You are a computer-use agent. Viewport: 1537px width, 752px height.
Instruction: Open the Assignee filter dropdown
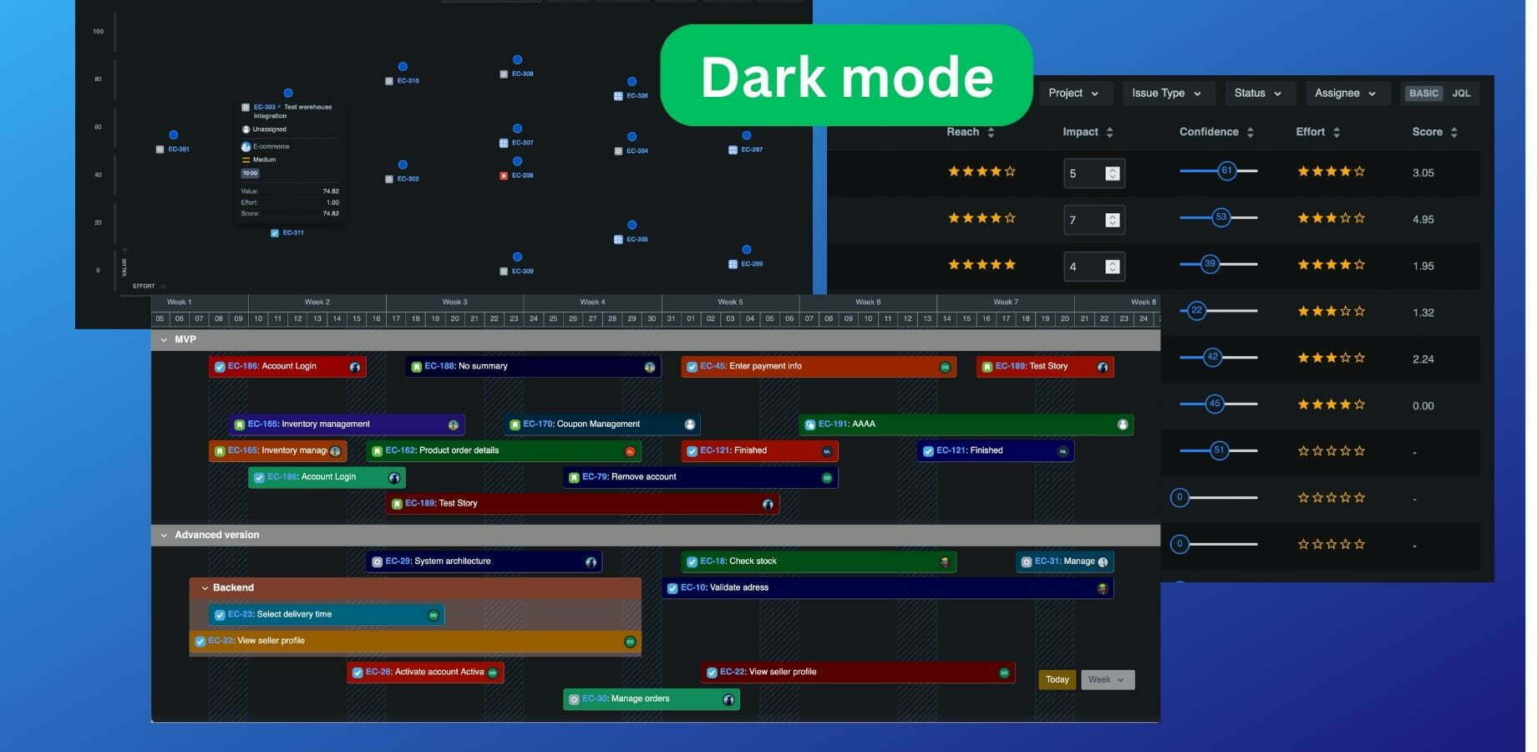1346,93
